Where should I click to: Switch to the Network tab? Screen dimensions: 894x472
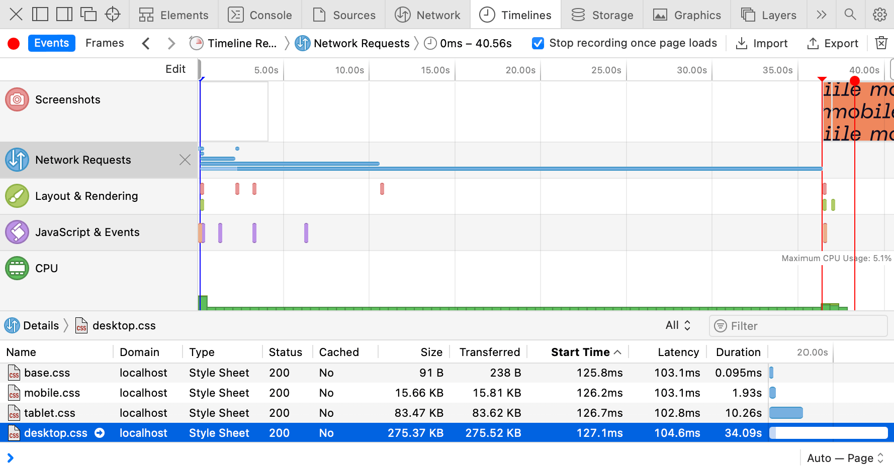click(428, 15)
